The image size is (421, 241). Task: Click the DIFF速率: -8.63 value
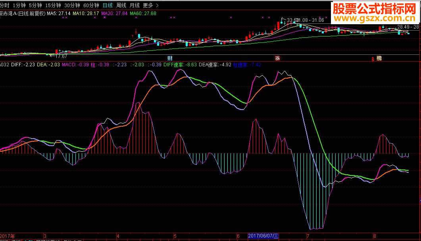[180, 65]
